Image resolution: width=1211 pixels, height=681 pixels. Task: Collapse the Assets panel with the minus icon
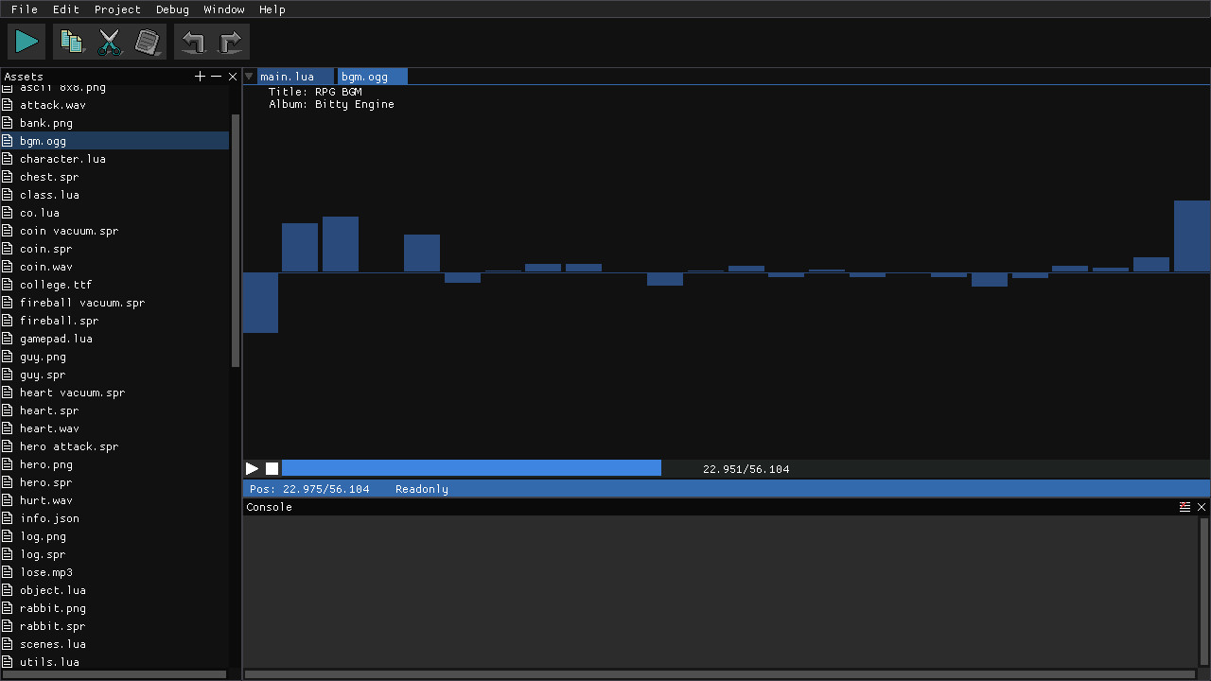coord(216,76)
